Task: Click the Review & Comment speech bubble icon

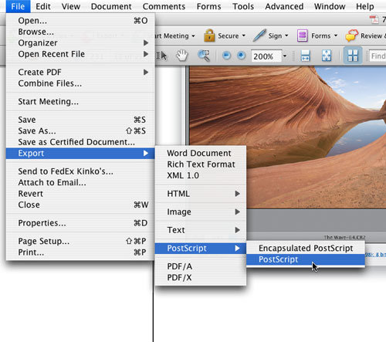Action: 352,36
